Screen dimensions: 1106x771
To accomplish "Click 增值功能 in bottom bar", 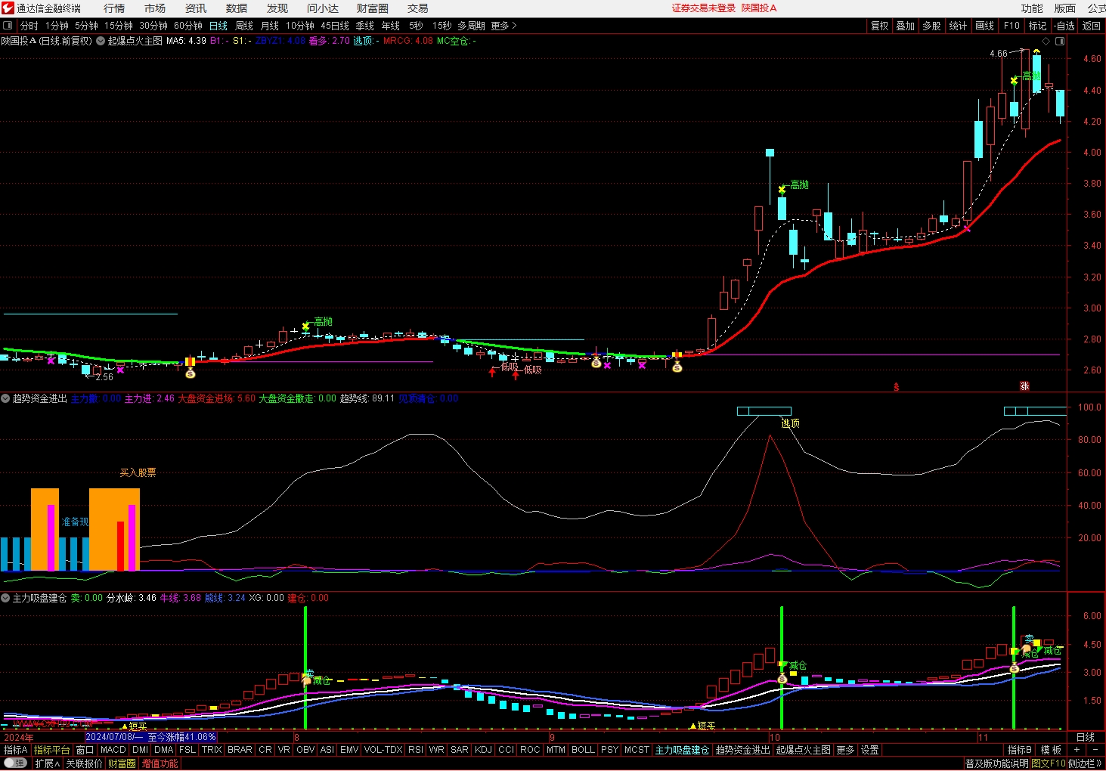I will [160, 763].
